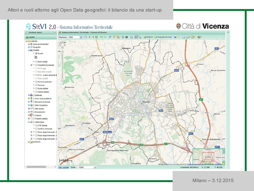Check the Ferrovia layer visibility
Image resolution: width=254 pixels, height=191 pixels.
(36, 85)
